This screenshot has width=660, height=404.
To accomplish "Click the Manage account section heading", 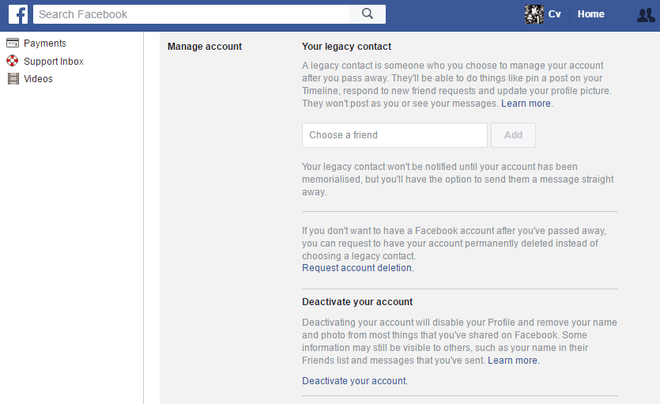I will point(205,47).
